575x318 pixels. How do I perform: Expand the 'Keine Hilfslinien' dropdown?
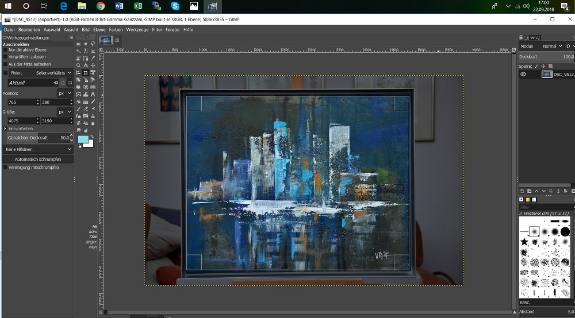[37, 149]
